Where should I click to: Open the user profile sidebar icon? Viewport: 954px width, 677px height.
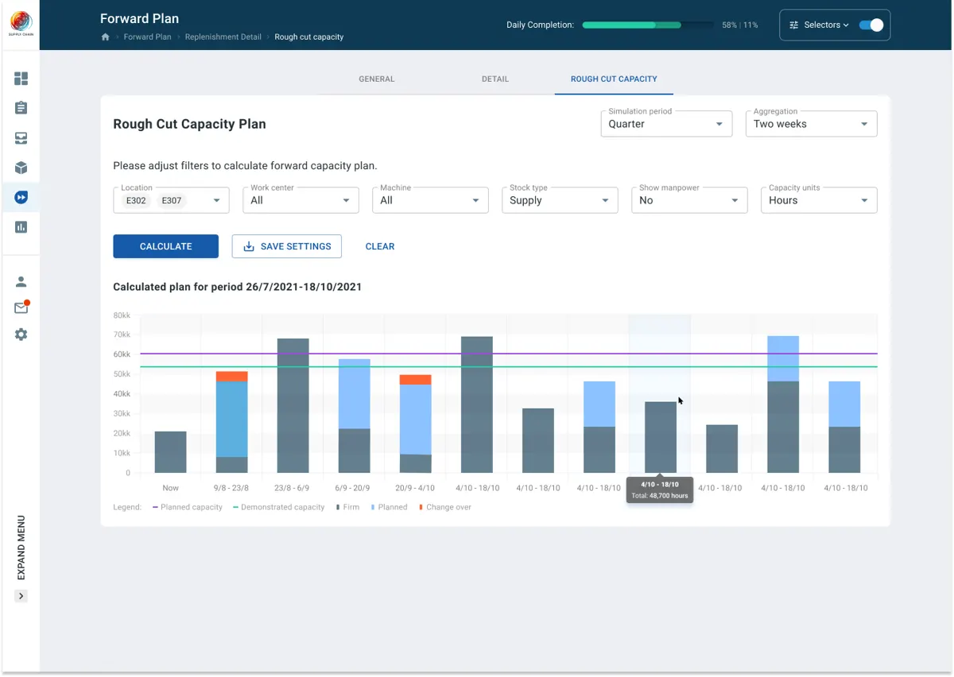click(21, 281)
